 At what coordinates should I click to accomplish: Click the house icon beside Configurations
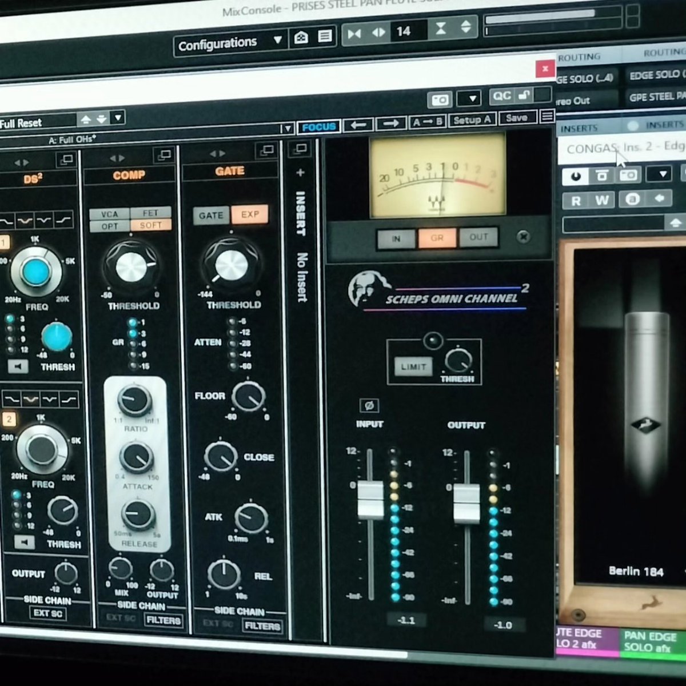point(301,38)
